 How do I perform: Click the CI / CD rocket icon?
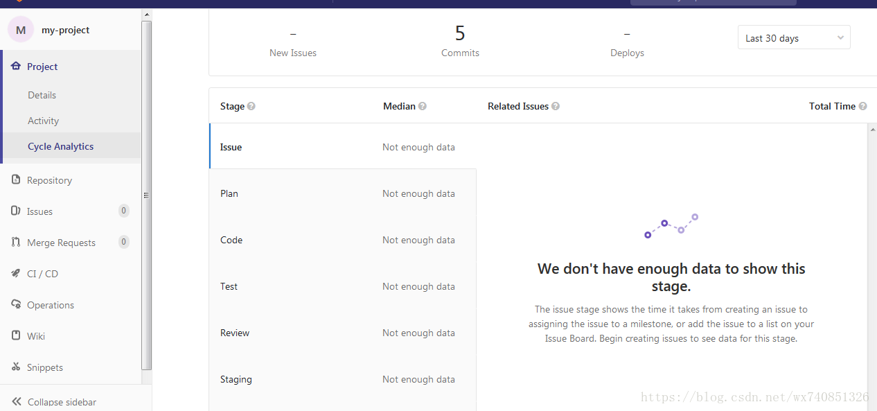16,273
